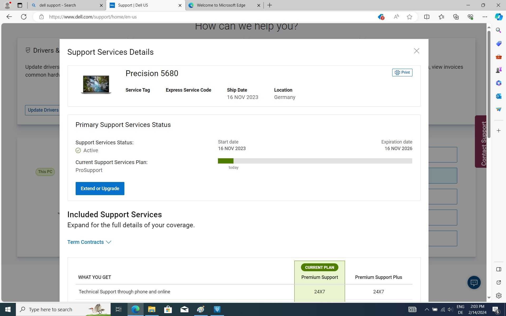Open Edge shopping coupons icon
506x316 pixels.
[381, 17]
